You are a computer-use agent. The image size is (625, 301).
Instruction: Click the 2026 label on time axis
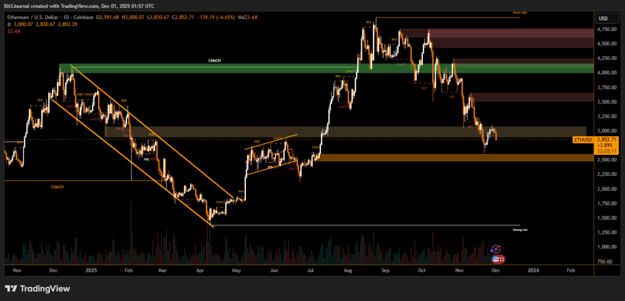[533, 269]
